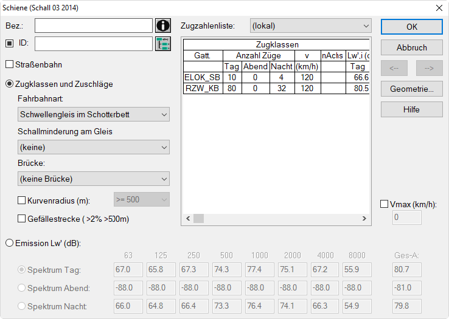The height and width of the screenshot is (319, 449).
Task: Click the table's left scroll arrow
Action: (188, 218)
